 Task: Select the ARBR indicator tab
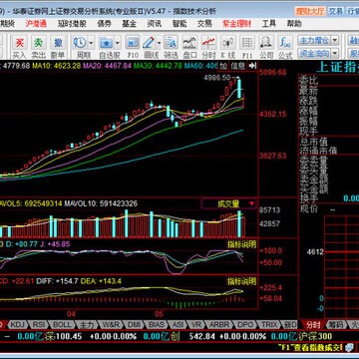(x=219, y=324)
